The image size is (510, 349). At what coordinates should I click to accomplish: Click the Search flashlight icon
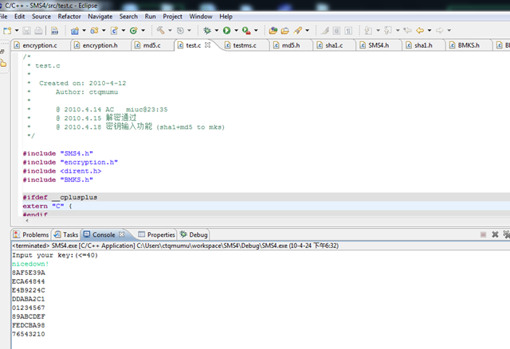pyautogui.click(x=297, y=30)
